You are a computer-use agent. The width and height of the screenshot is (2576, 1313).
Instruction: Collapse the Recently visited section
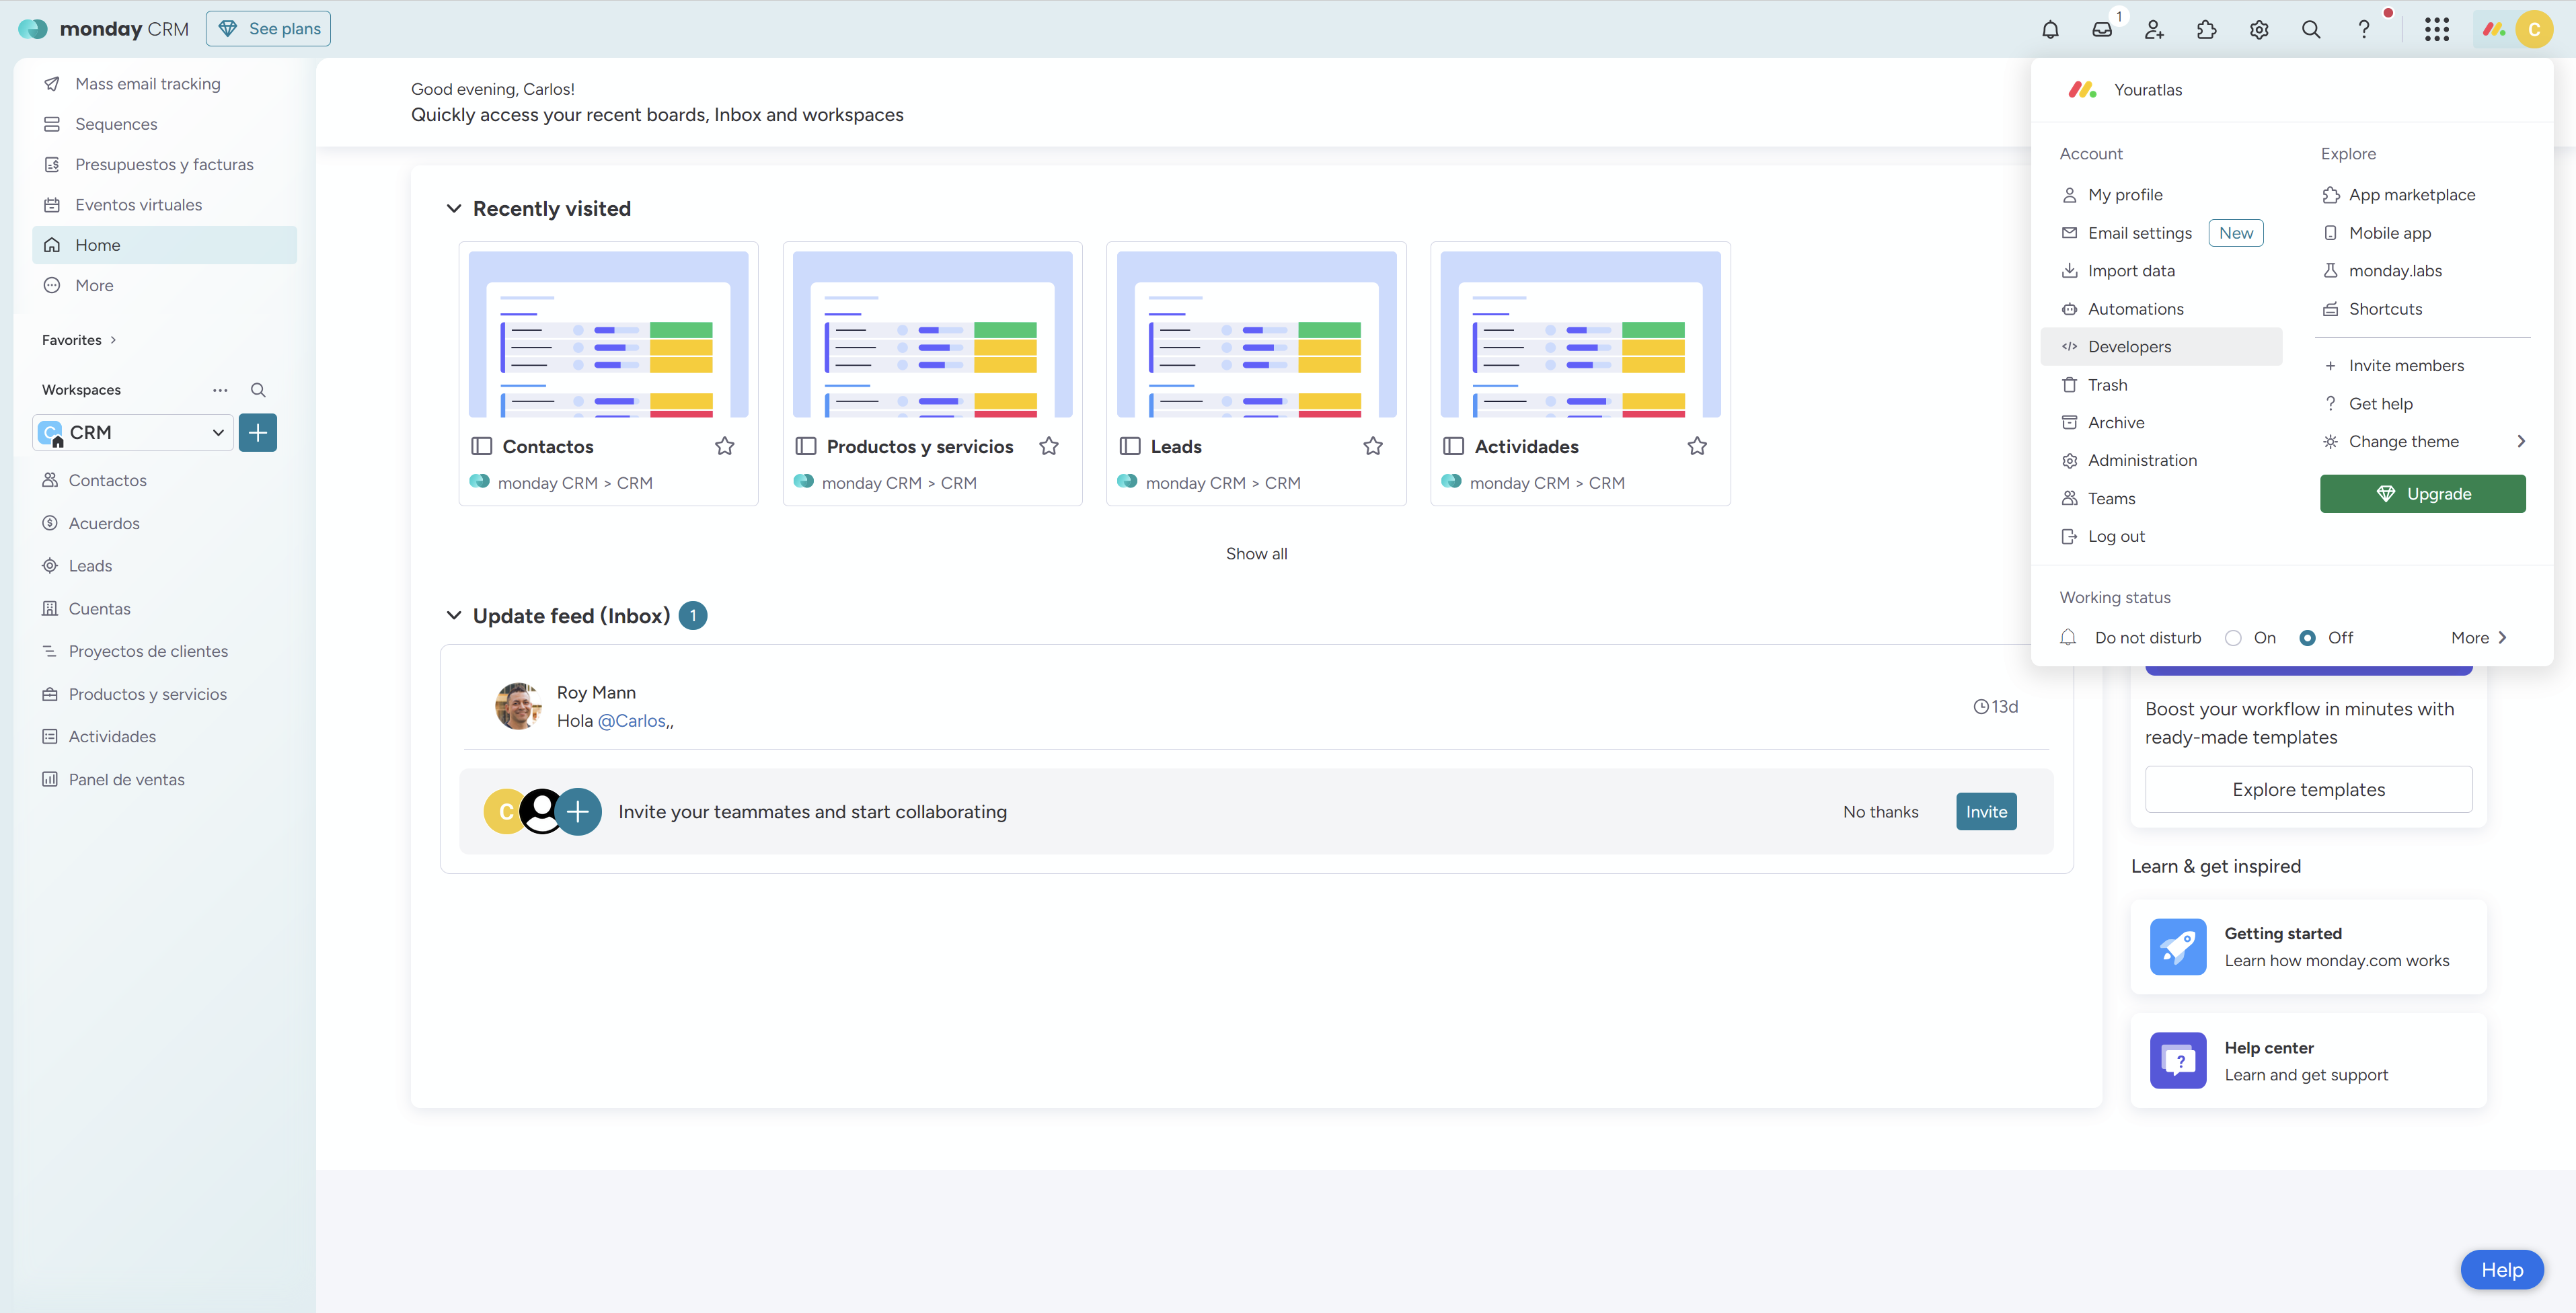coord(454,208)
